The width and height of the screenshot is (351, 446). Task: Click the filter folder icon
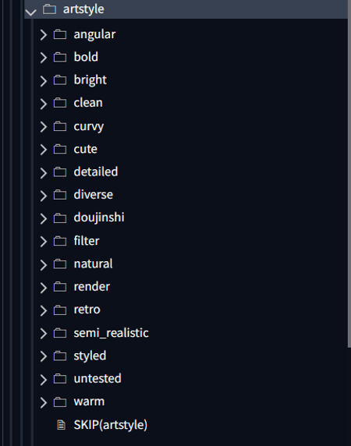coord(60,241)
